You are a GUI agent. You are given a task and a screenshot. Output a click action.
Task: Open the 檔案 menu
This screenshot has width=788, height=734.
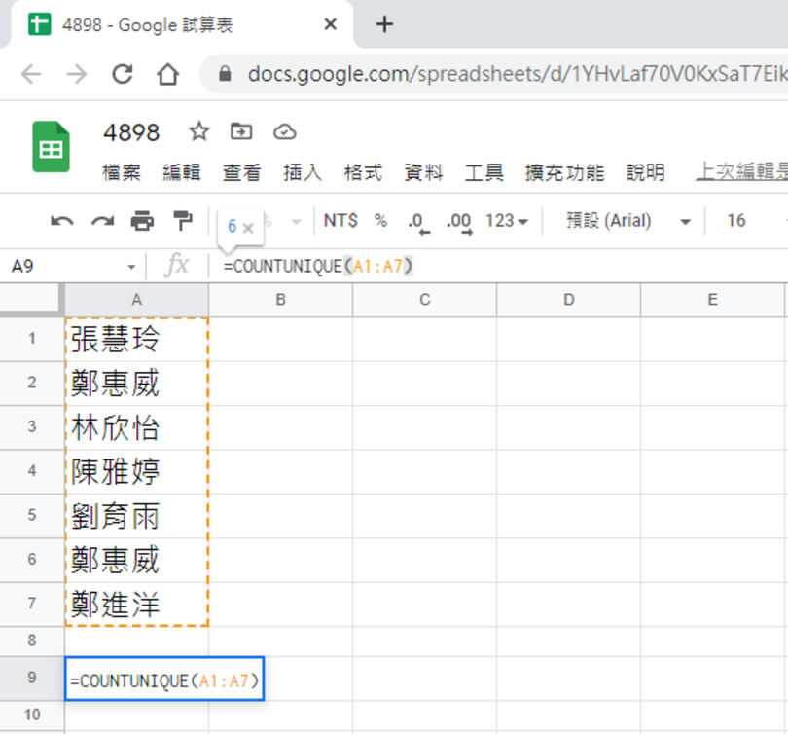(121, 172)
